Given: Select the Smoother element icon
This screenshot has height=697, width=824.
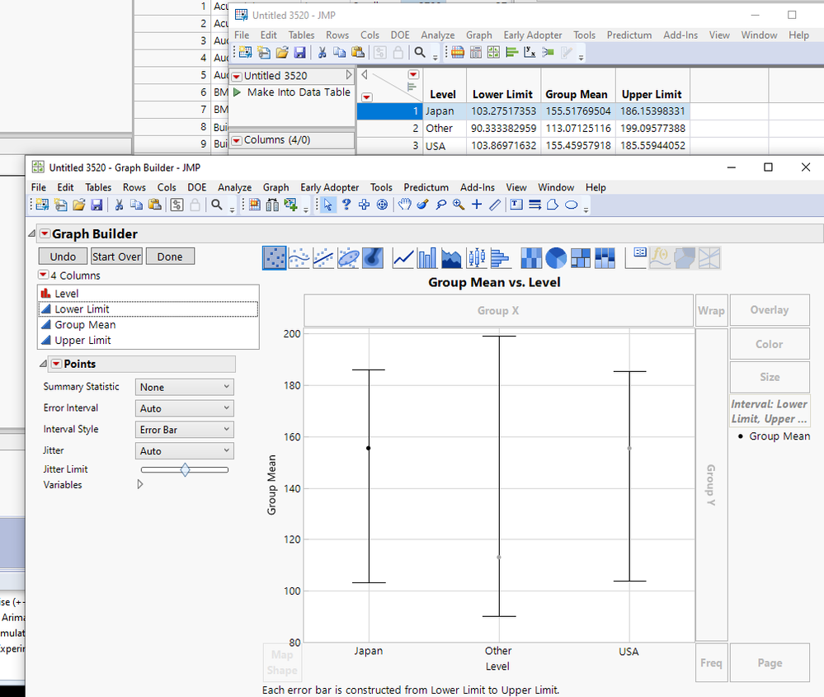Looking at the screenshot, I should coord(299,258).
